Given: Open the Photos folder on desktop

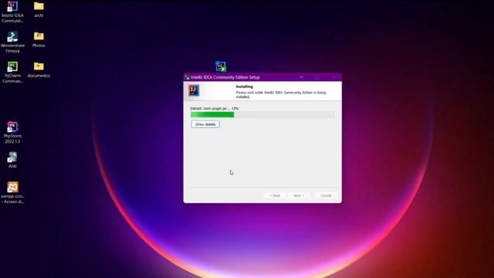Looking at the screenshot, I should coord(39,39).
